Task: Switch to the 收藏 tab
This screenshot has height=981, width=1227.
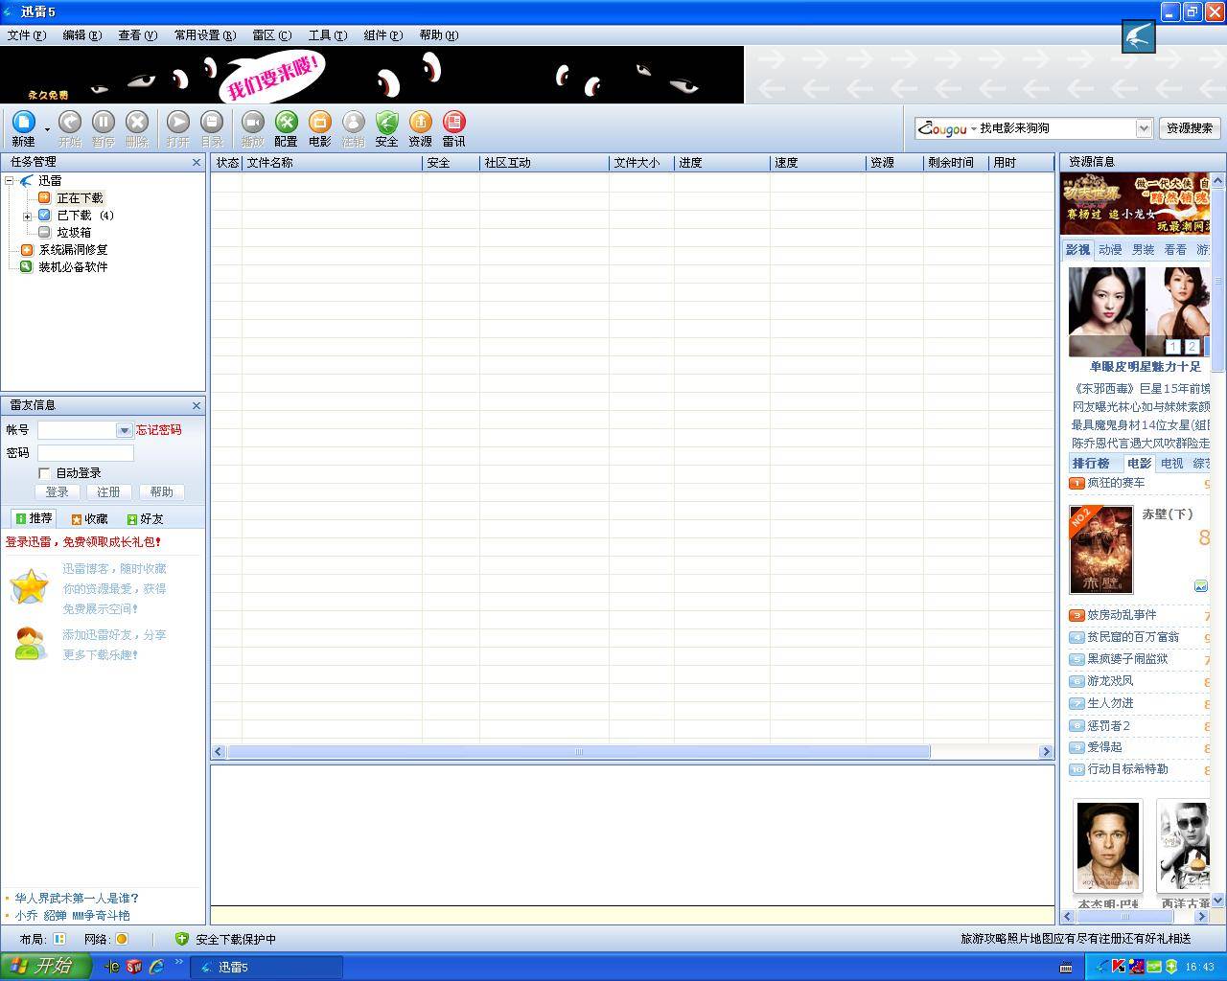Action: click(x=89, y=519)
